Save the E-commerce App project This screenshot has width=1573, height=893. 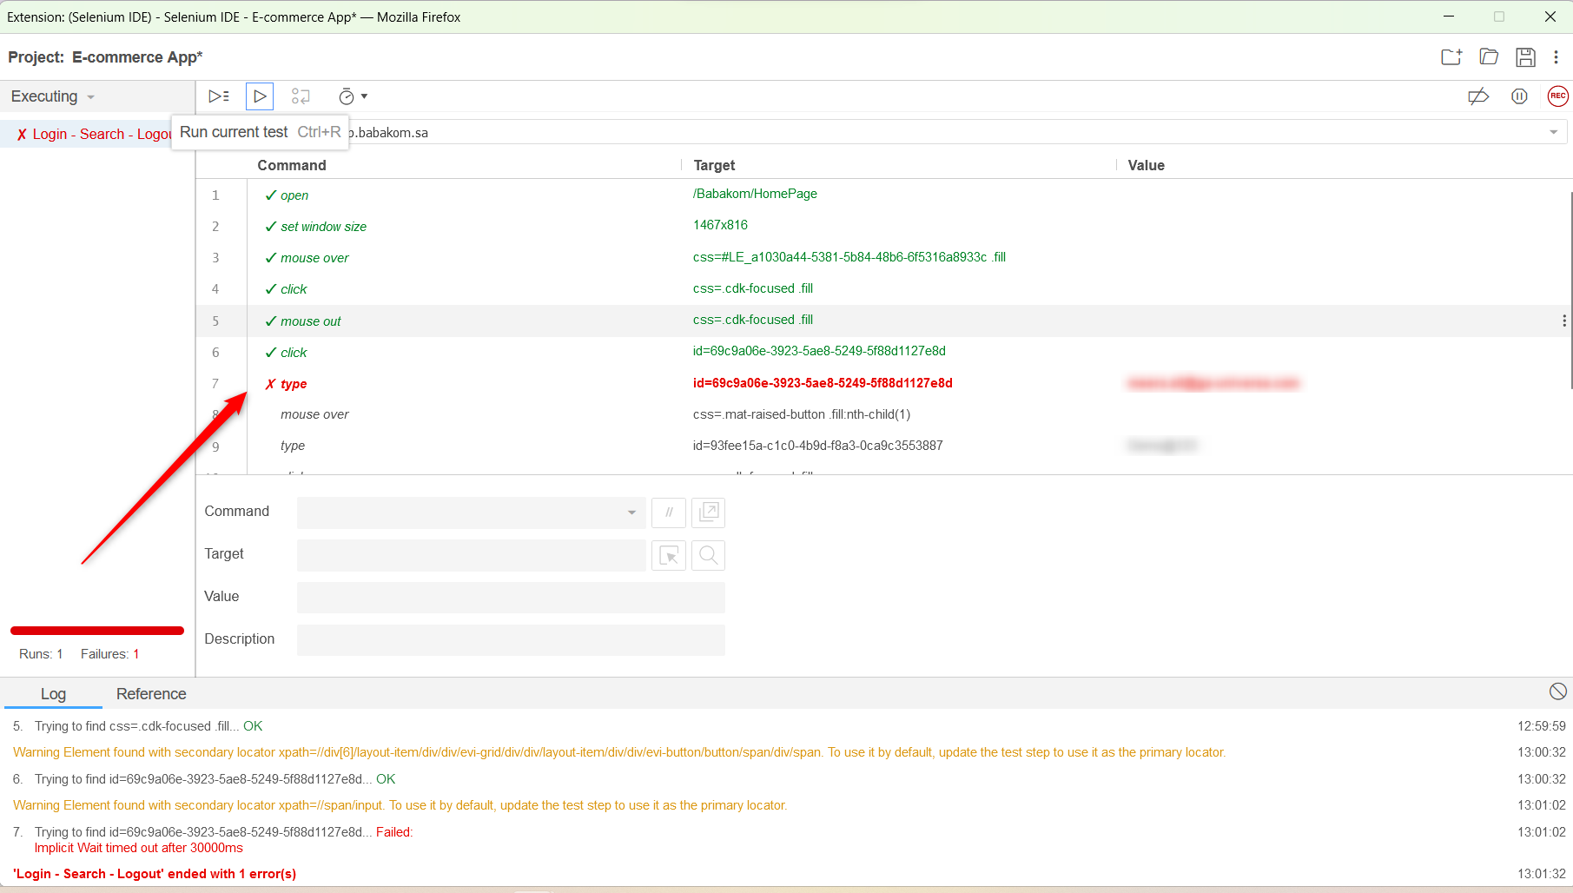point(1525,56)
